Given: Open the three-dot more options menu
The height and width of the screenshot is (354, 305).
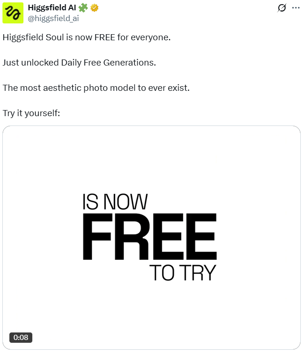Looking at the screenshot, I should [296, 8].
